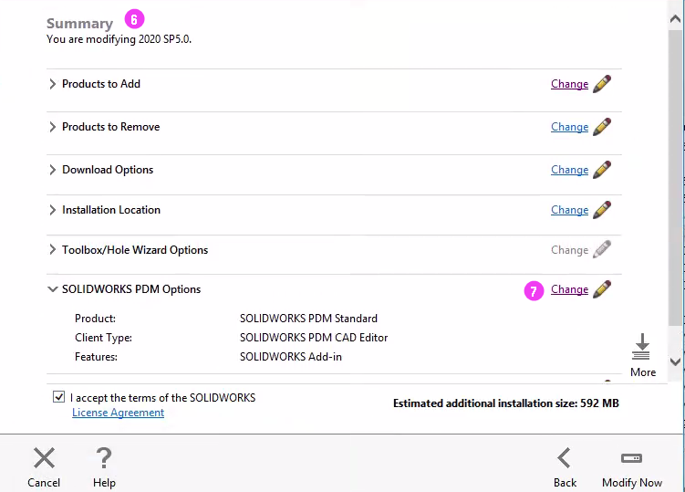Click the 'SOLIDWORKS Add-in' value

tap(291, 356)
